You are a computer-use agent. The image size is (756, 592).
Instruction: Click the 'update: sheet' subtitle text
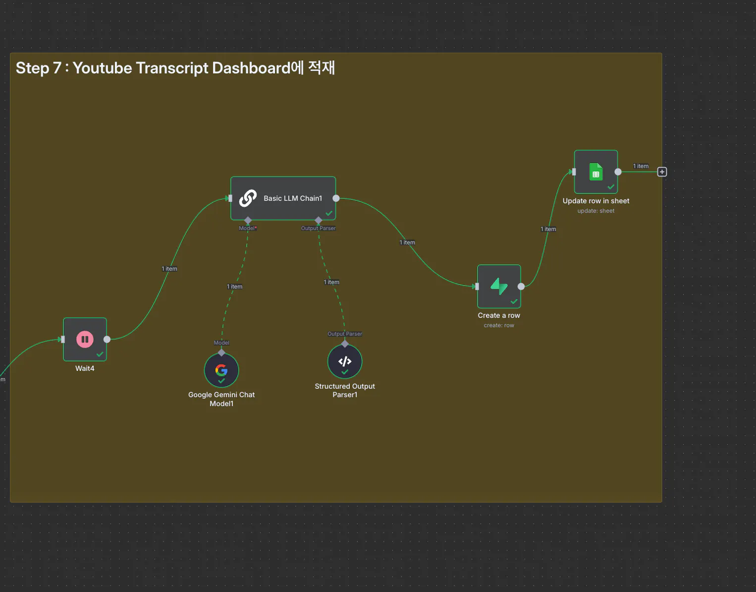pyautogui.click(x=596, y=211)
